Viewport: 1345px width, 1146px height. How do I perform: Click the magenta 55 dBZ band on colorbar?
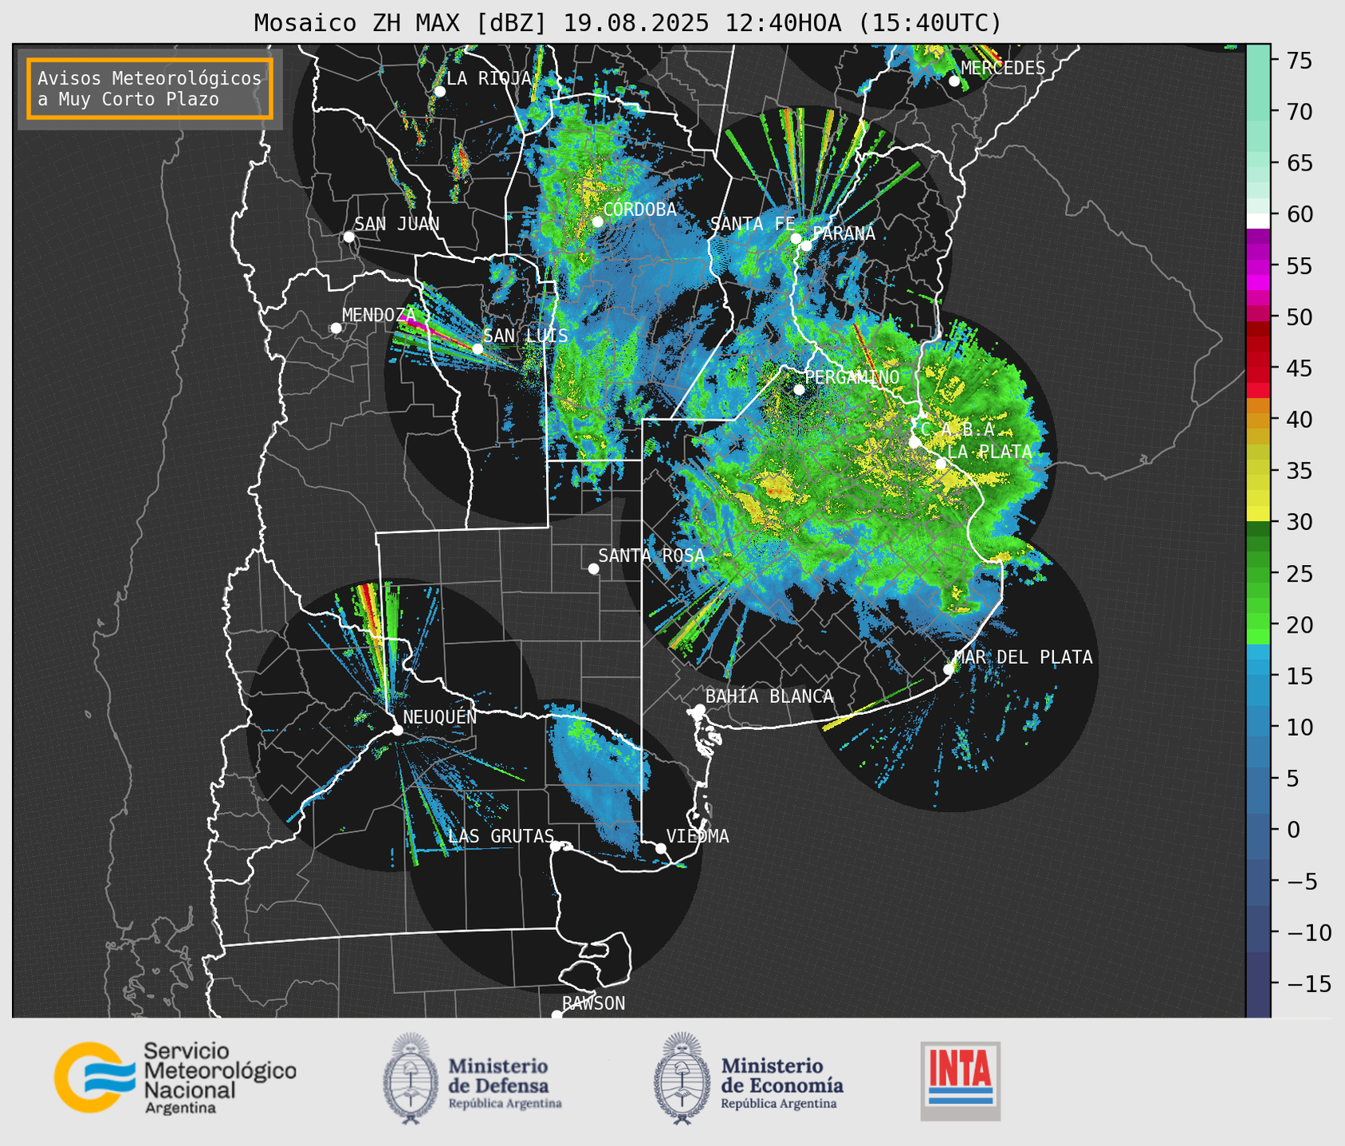[1258, 266]
